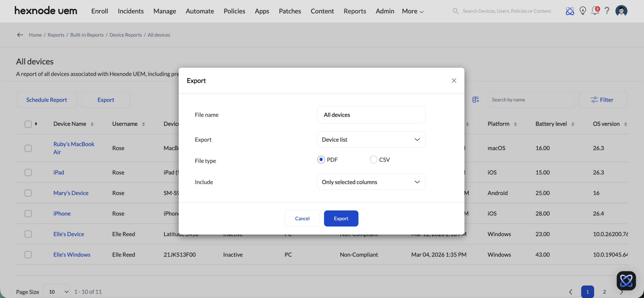The image size is (644, 298).
Task: Open the iPhone device link
Action: tap(62, 214)
